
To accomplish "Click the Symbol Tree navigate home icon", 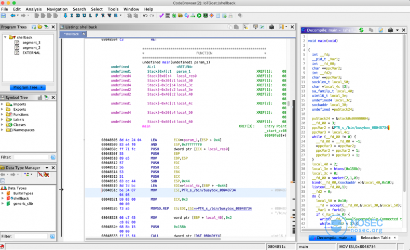I will 46,97.
